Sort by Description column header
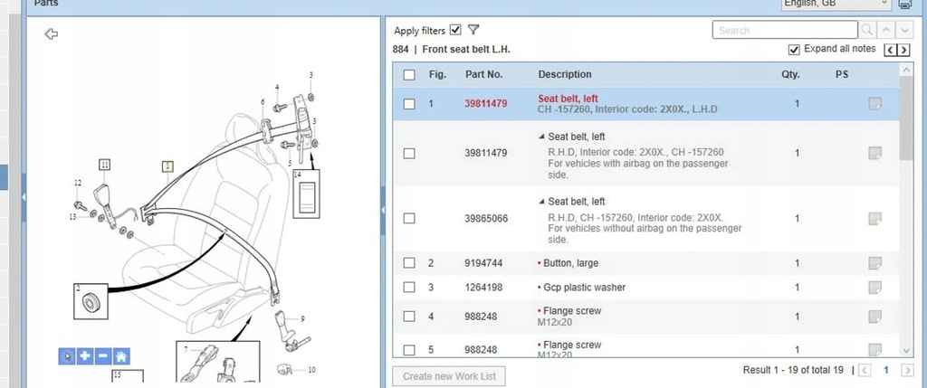 point(565,74)
